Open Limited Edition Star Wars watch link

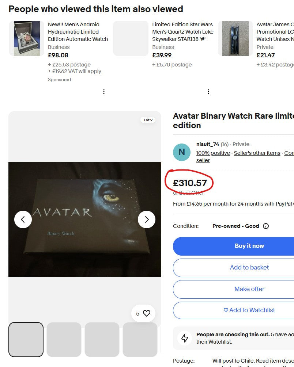click(182, 32)
